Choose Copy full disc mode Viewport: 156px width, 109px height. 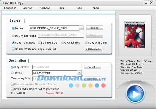(63, 43)
